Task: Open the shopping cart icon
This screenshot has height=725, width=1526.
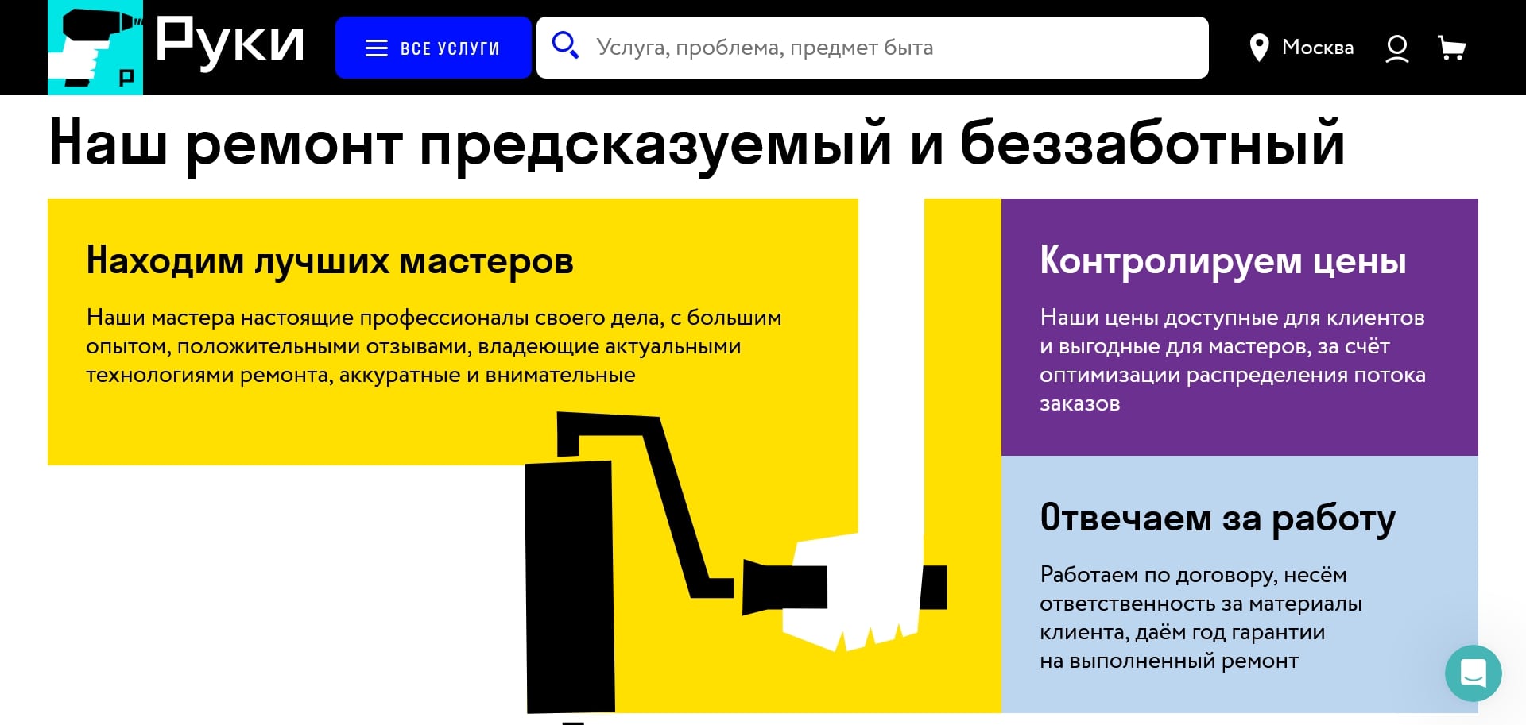Action: click(1453, 48)
